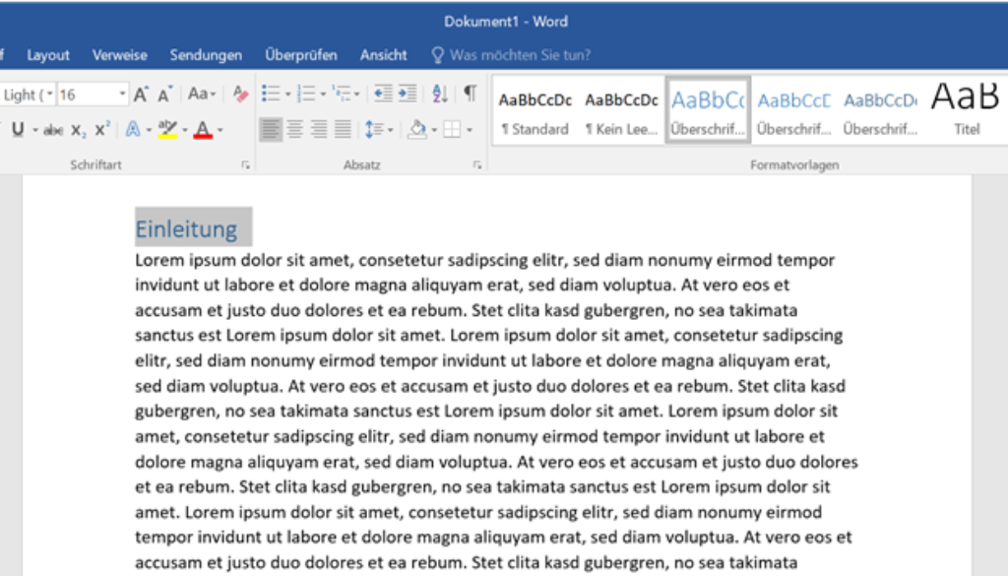Open the multilevel list dropdown arrow
The image size is (1008, 576).
(x=357, y=95)
